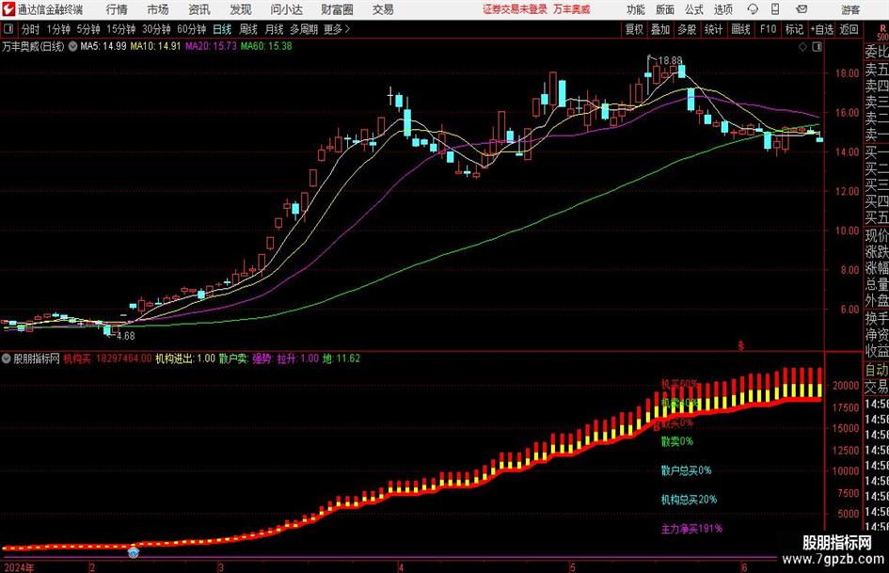The image size is (889, 573).
Task: Open the 市场 menu
Action: click(158, 9)
